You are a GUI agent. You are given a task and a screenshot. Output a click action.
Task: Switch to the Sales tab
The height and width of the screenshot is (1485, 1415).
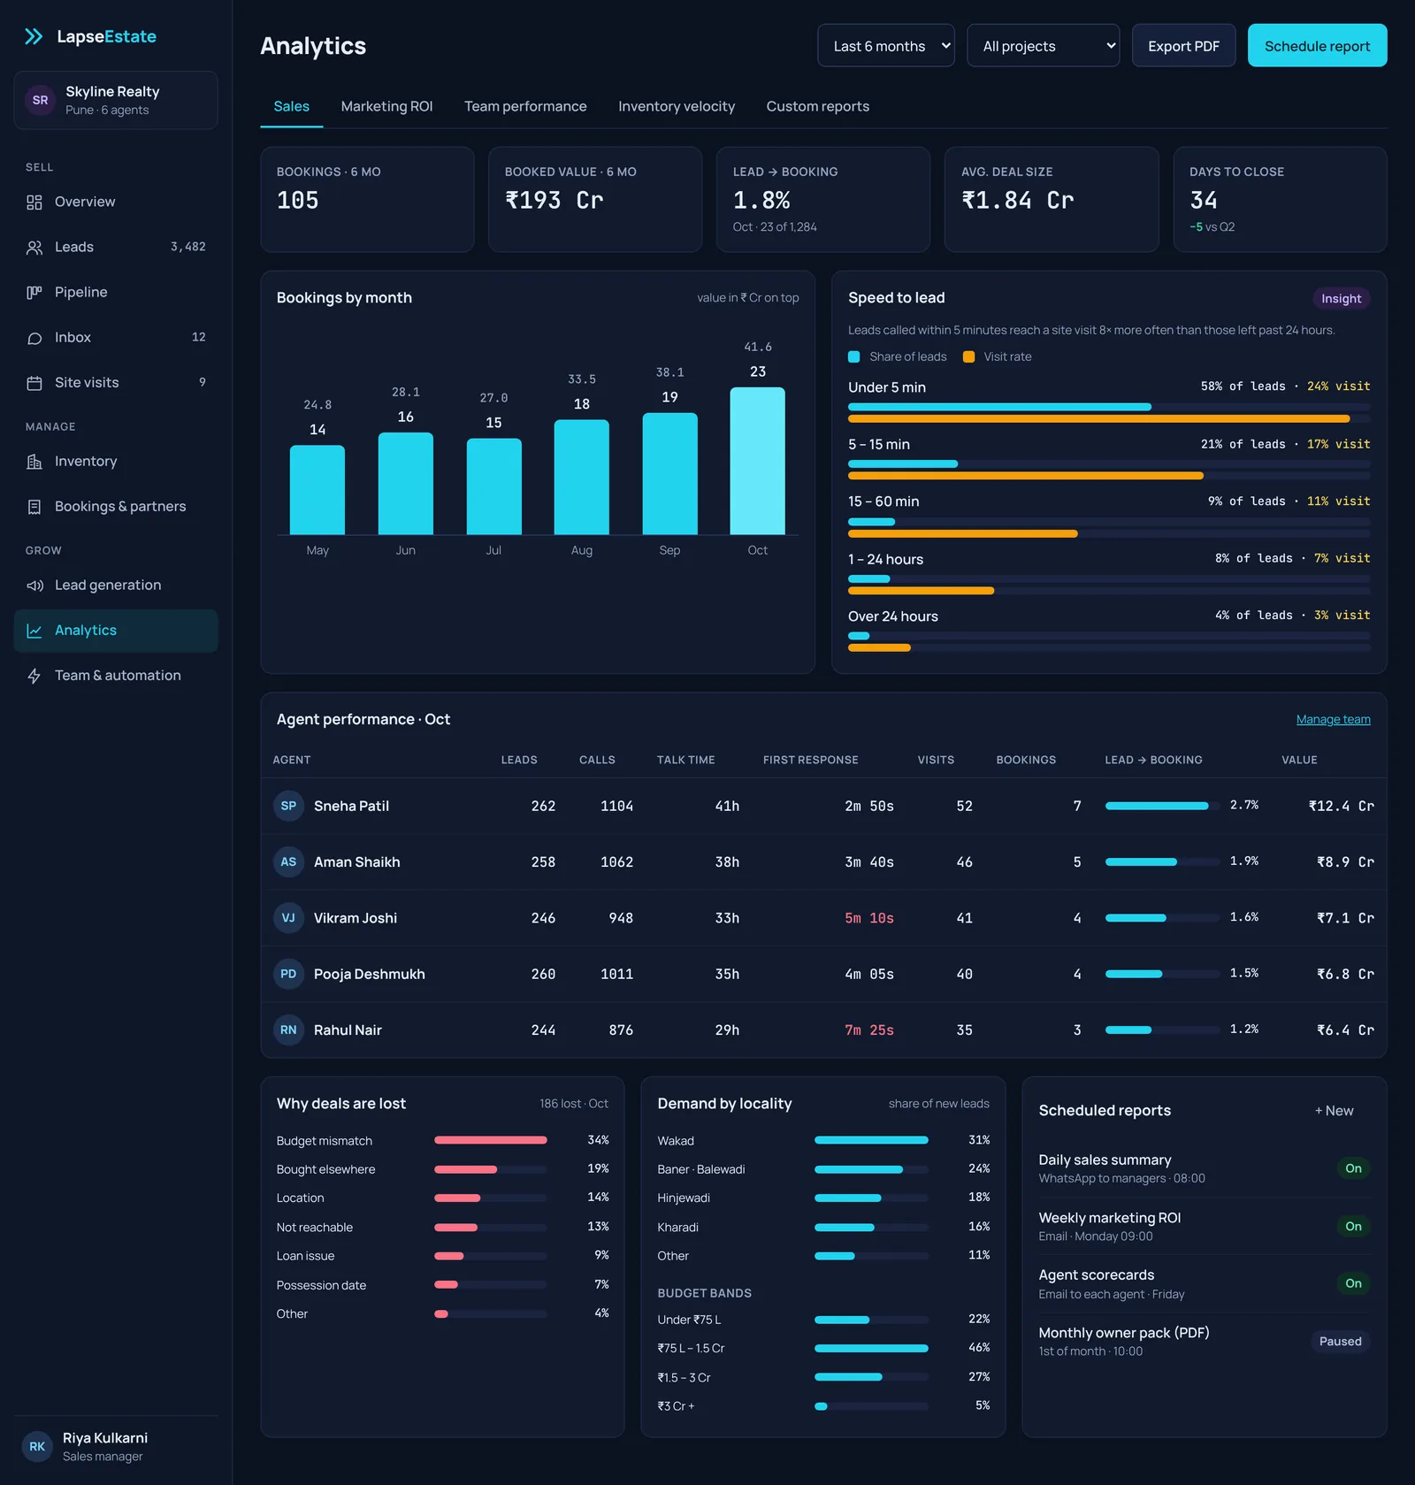click(x=291, y=106)
